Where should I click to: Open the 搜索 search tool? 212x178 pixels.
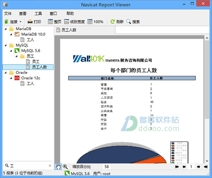pyautogui.click(x=133, y=22)
